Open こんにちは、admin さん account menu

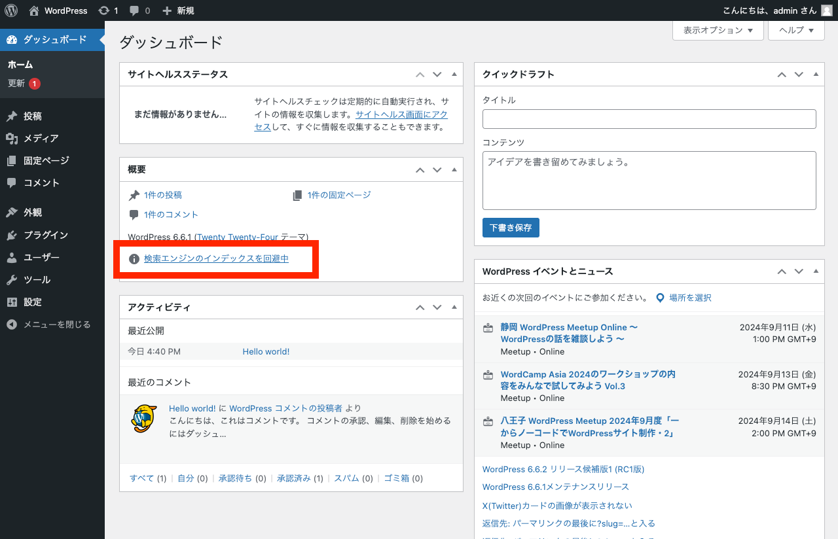click(x=777, y=10)
